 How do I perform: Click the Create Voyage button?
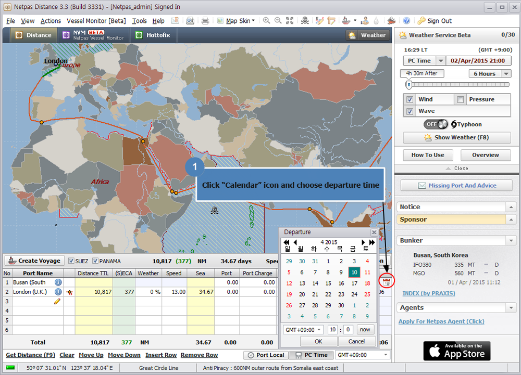pyautogui.click(x=34, y=261)
